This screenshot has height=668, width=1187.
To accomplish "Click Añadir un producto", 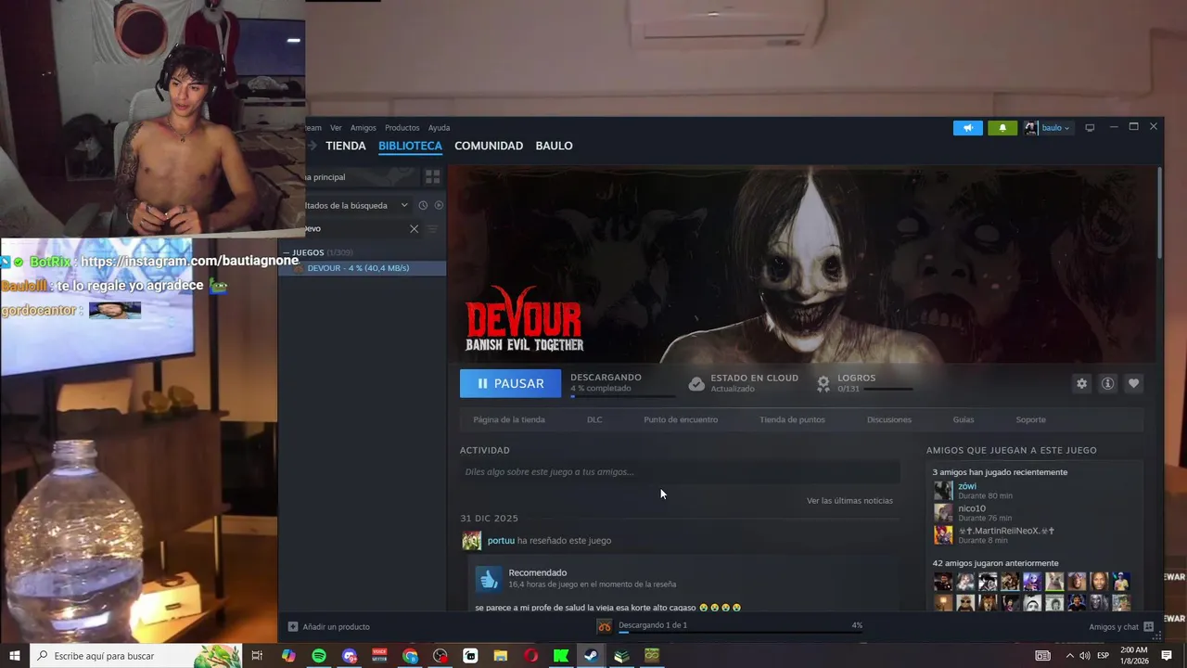I will 329,626.
